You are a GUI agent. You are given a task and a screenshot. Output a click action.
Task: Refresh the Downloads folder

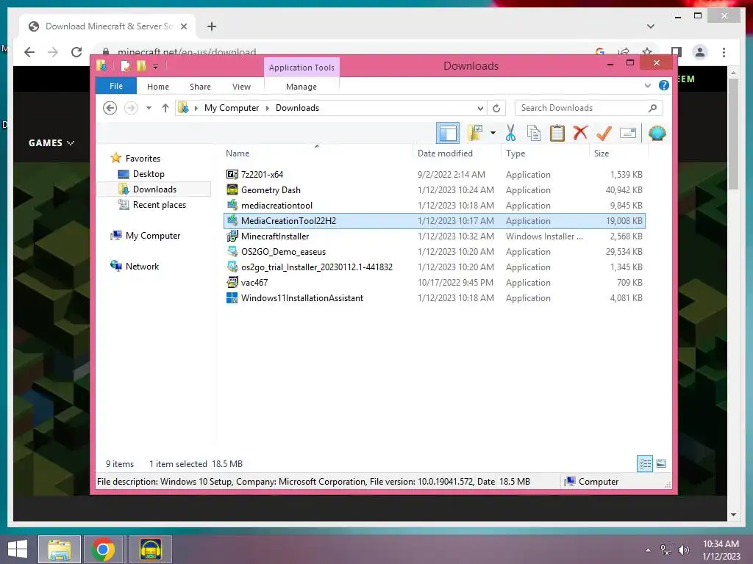[496, 108]
